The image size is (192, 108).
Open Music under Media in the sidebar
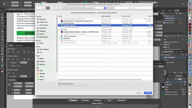tap(42, 58)
